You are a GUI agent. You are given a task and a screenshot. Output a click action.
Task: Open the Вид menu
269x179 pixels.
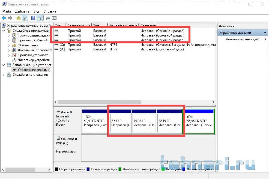[36, 11]
